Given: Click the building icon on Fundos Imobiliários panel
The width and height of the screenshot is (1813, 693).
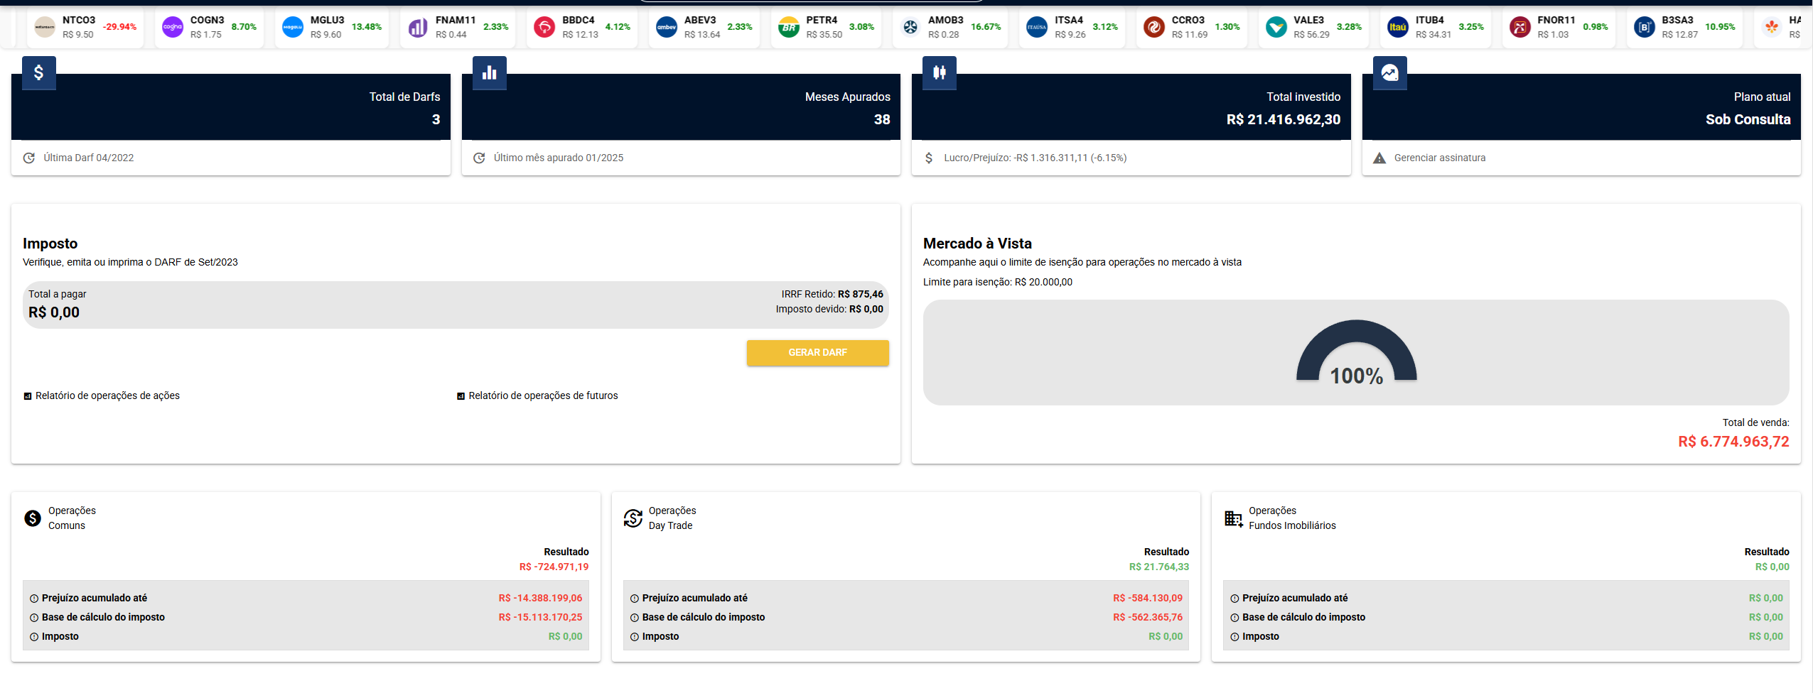Looking at the screenshot, I should pos(1232,517).
